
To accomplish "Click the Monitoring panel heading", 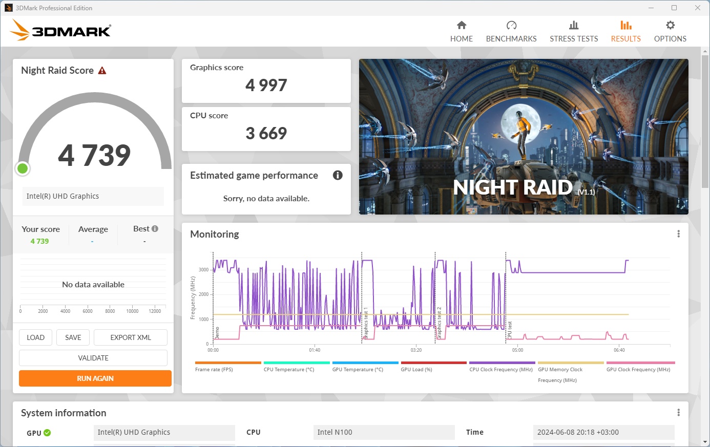I will pos(215,235).
